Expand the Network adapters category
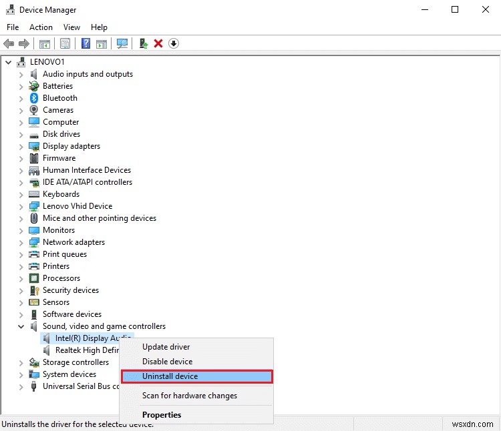The height and width of the screenshot is (431, 501). [x=21, y=243]
